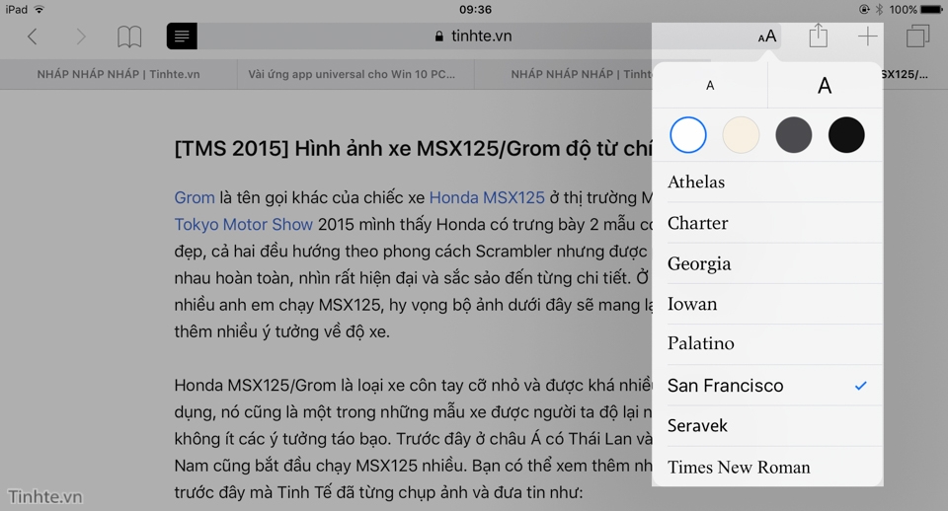
Task: Toggle Reader view icon in address bar
Action: click(x=182, y=36)
